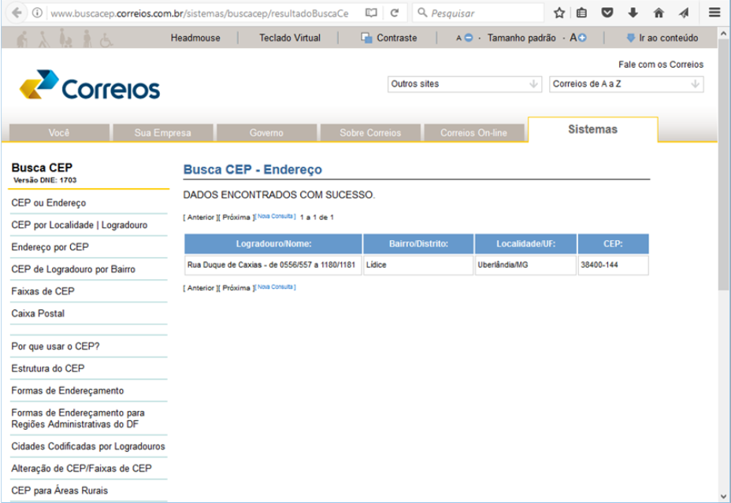Viewport: 731px width, 503px height.
Task: Reload the page with refresh icon
Action: 395,13
